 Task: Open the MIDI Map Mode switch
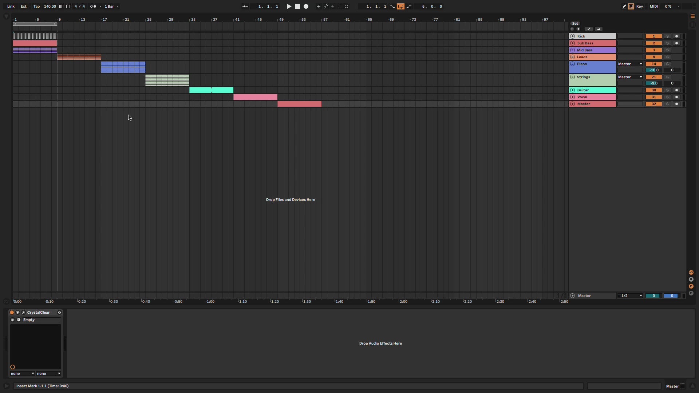653,7
